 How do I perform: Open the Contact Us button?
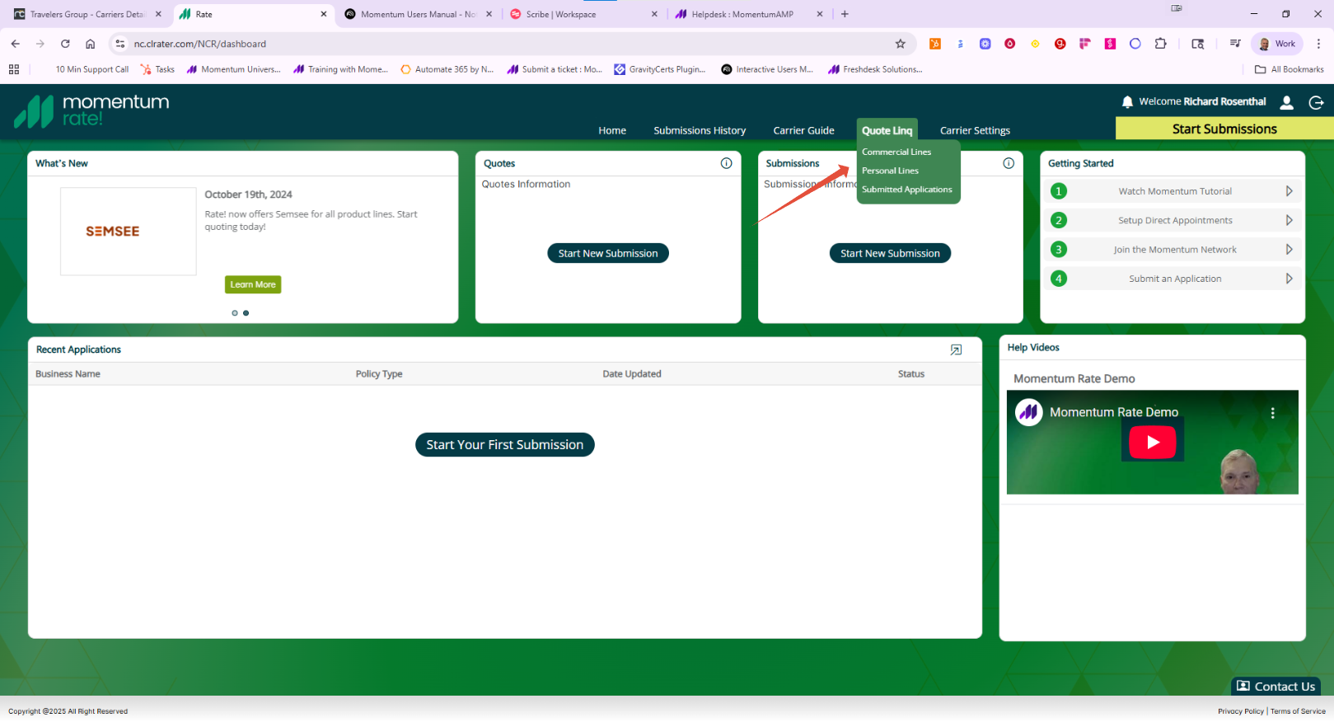coord(1275,687)
